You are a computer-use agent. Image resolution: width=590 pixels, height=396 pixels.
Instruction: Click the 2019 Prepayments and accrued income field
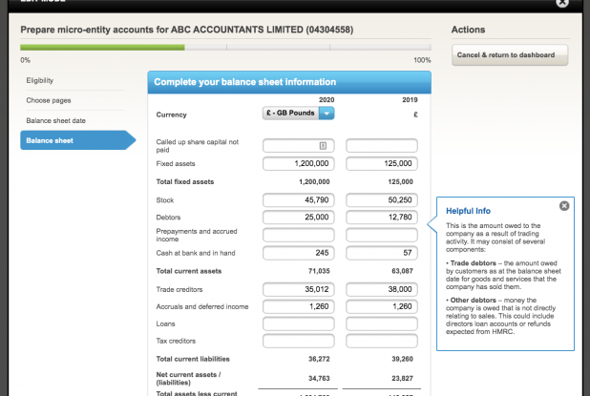click(x=381, y=235)
